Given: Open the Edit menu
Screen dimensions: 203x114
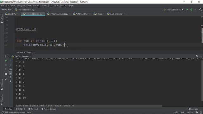Looking at the screenshot, I should [7, 5].
